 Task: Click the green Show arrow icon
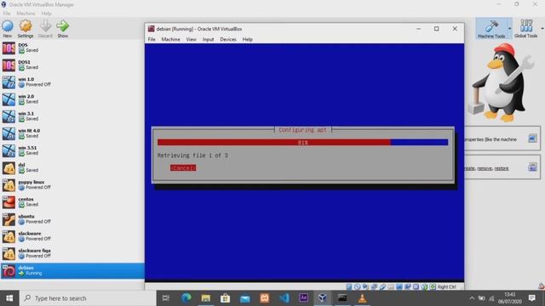click(x=62, y=26)
